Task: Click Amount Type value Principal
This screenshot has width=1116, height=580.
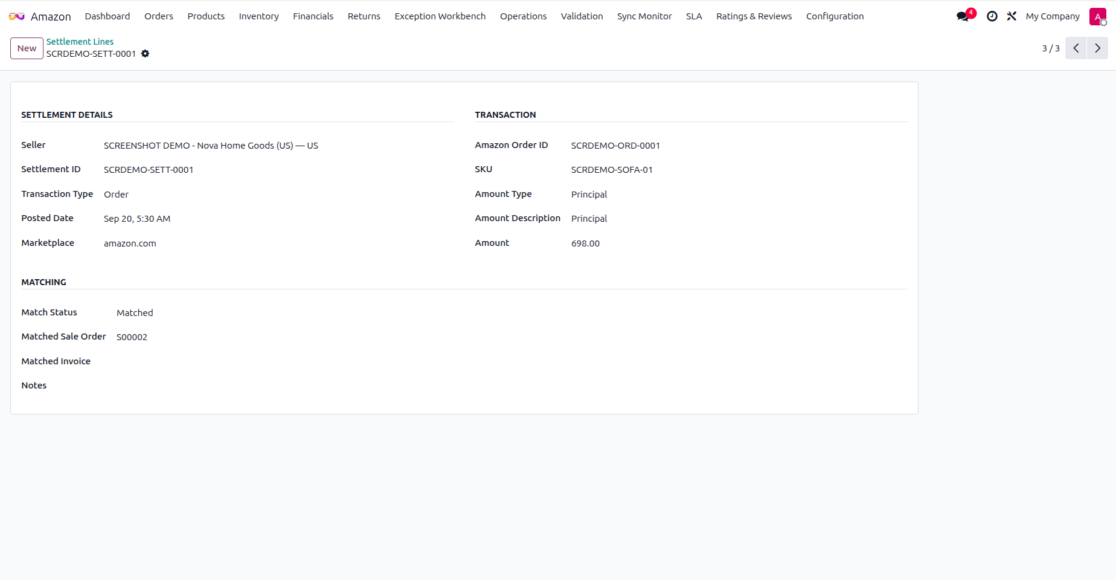Action: pyautogui.click(x=589, y=195)
